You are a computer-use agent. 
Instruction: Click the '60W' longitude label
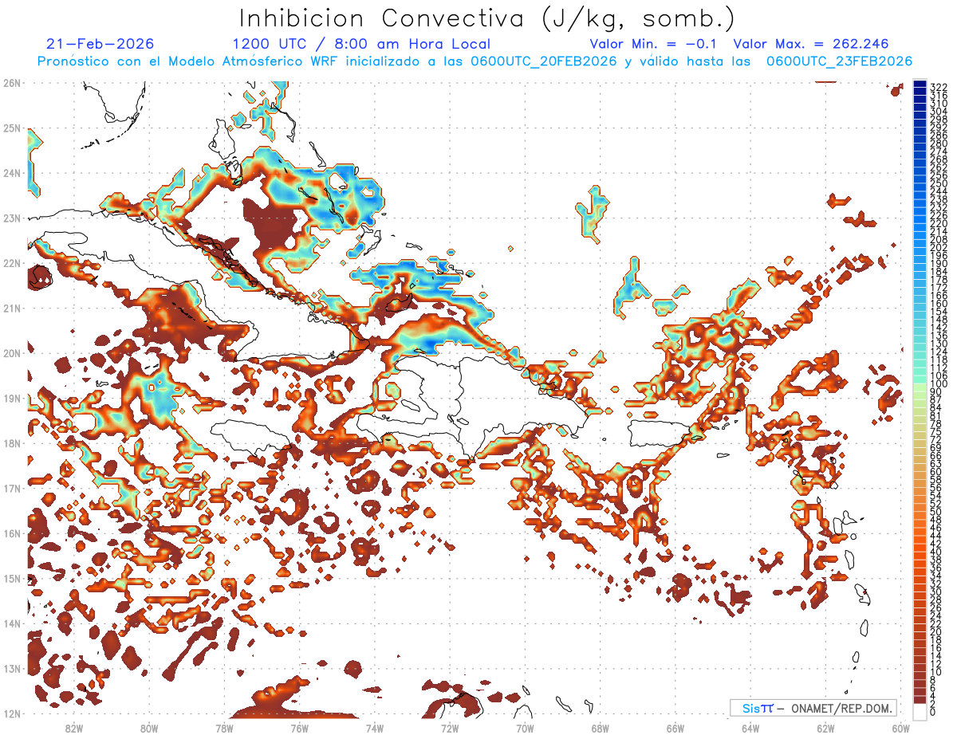[901, 728]
